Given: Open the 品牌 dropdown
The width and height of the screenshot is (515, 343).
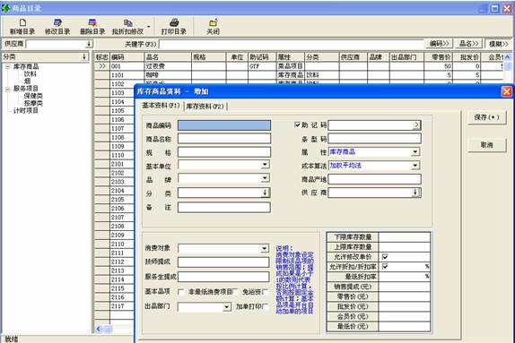Looking at the screenshot, I should 265,178.
